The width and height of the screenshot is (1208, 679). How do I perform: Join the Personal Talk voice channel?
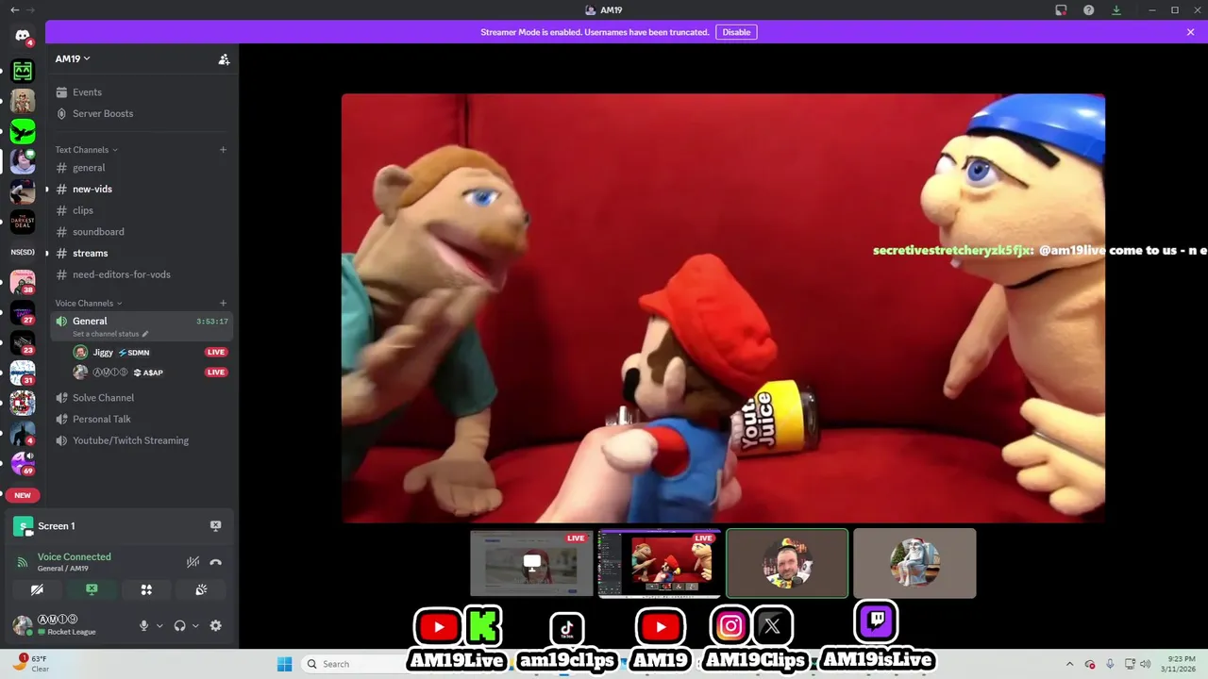142,419
